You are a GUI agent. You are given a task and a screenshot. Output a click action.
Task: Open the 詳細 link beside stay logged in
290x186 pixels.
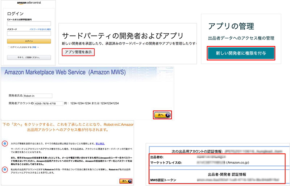[34, 47]
